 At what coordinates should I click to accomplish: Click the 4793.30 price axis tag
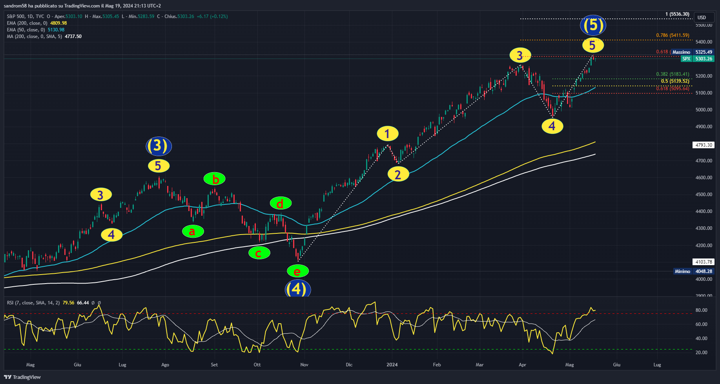[x=704, y=145]
